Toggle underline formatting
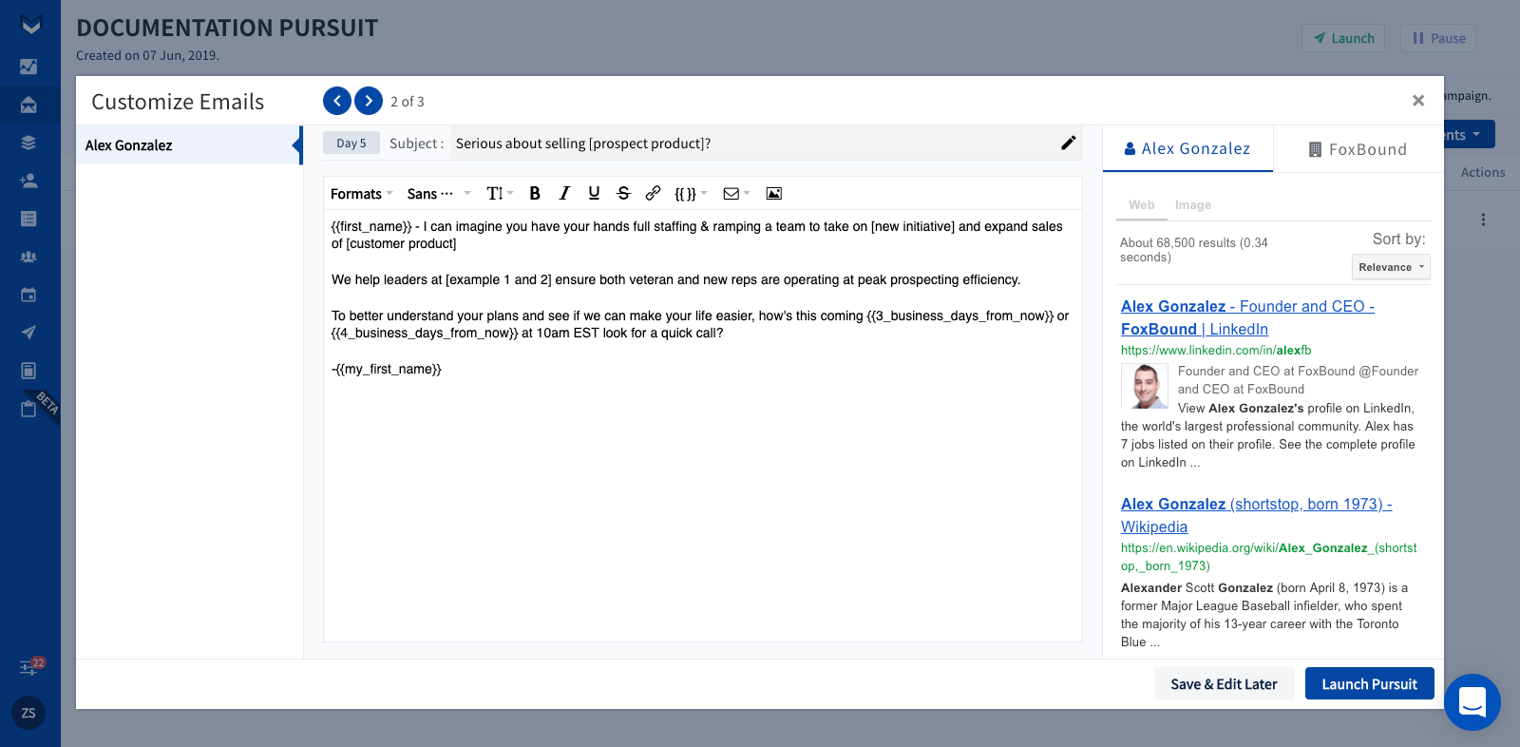The height and width of the screenshot is (747, 1520). point(594,193)
